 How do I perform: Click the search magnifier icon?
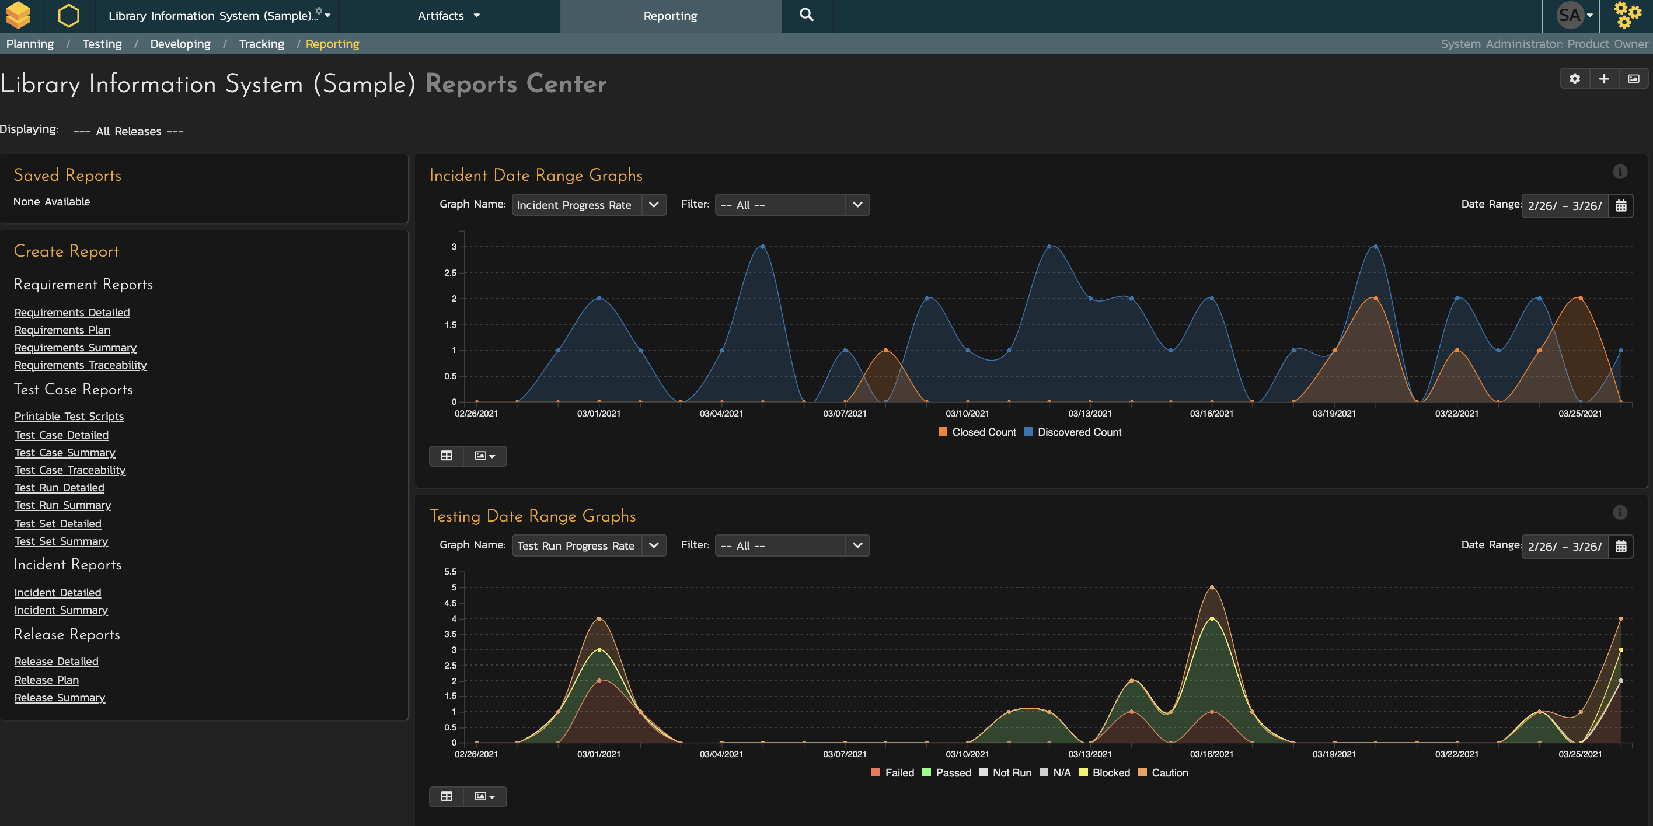click(x=807, y=15)
